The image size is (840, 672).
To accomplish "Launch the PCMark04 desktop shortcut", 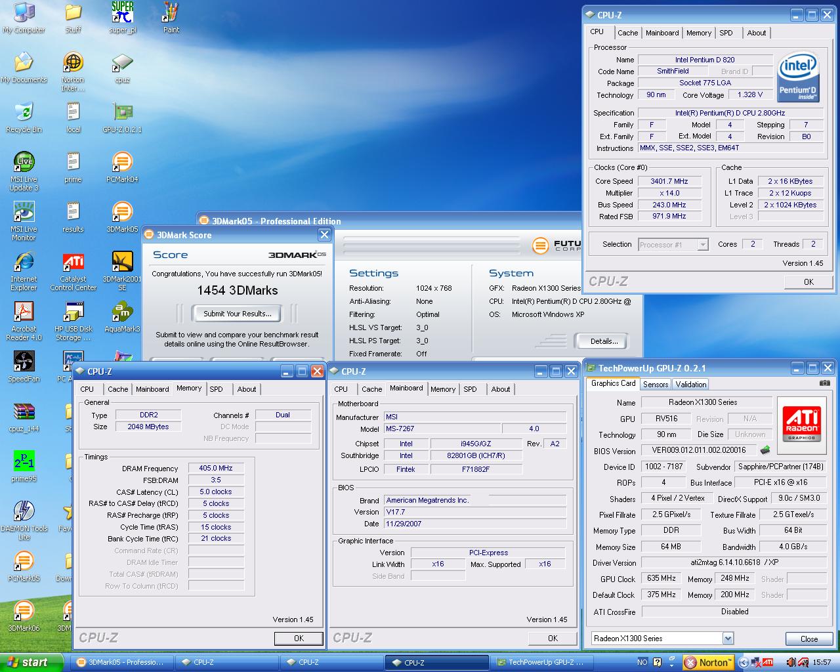I will click(122, 167).
